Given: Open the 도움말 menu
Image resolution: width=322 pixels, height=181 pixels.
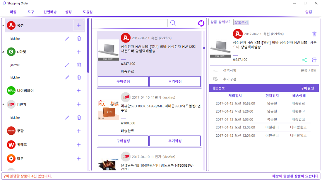Looking at the screenshot, I should tap(88, 12).
